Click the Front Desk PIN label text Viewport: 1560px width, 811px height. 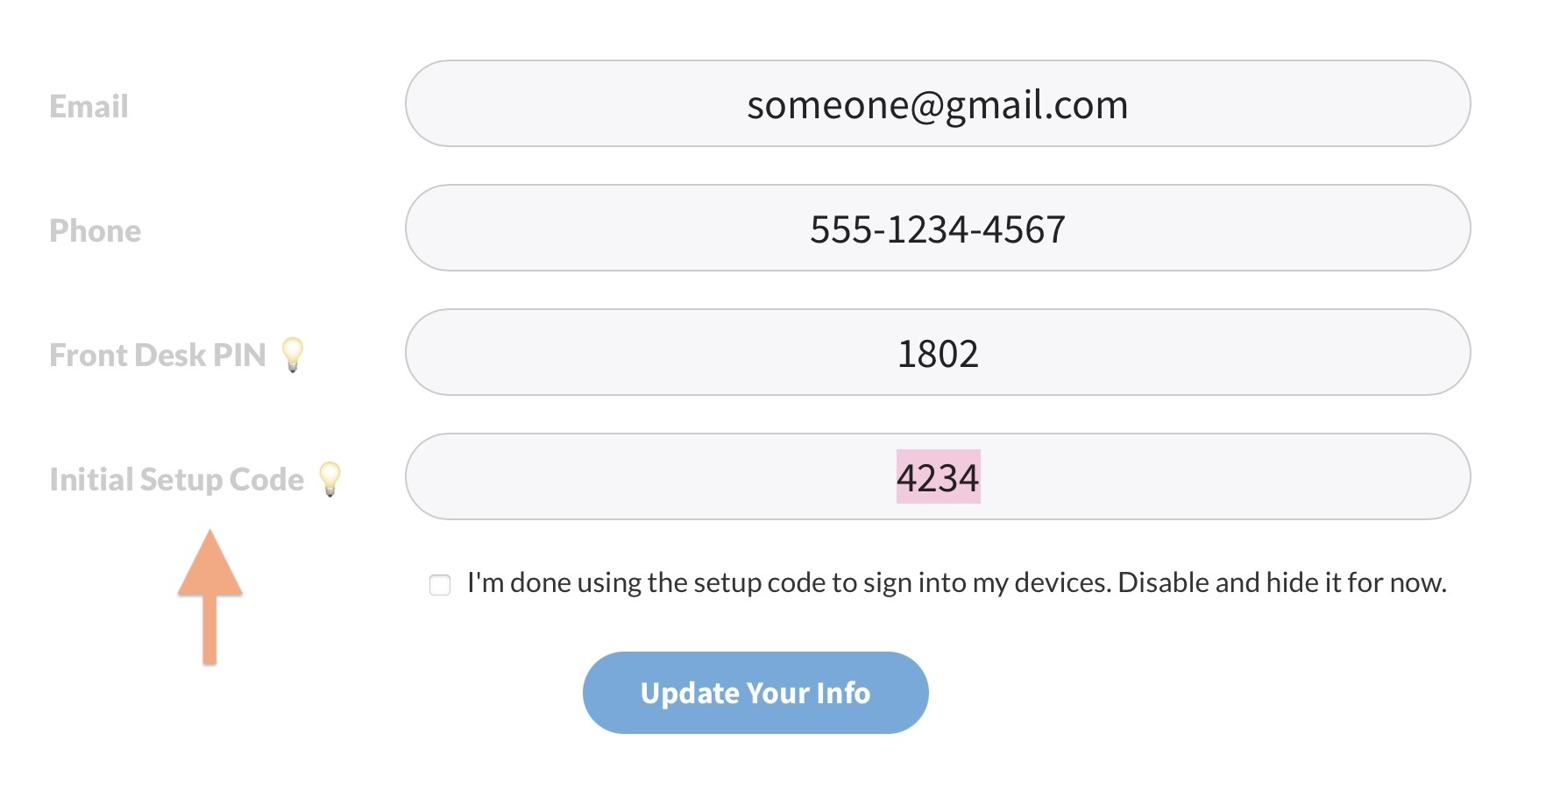coord(158,356)
